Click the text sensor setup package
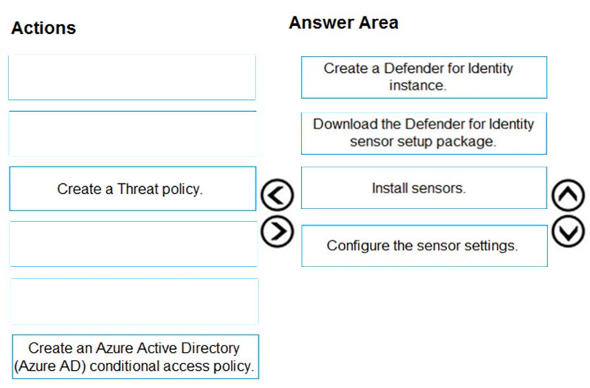The height and width of the screenshot is (388, 590). click(423, 142)
